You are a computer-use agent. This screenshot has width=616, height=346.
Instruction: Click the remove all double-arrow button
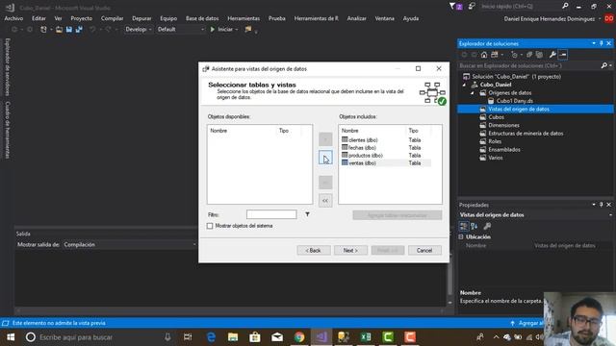(325, 201)
